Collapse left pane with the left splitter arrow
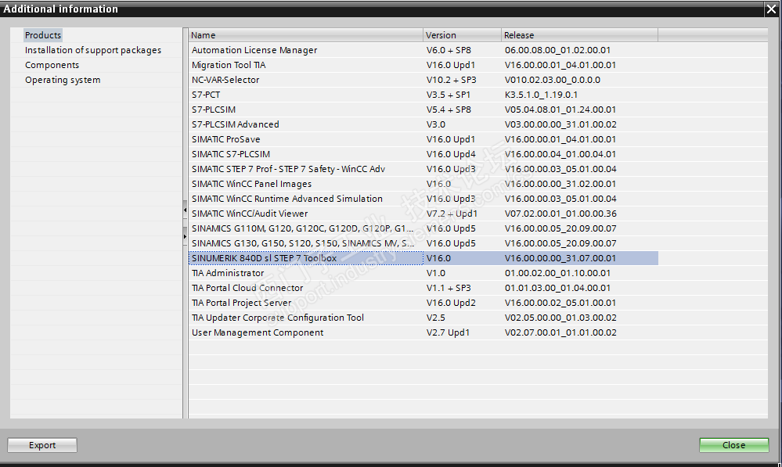This screenshot has width=782, height=467. [185, 210]
